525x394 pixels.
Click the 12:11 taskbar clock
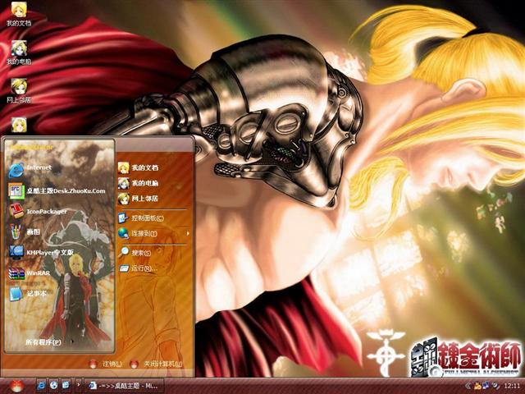(512, 386)
